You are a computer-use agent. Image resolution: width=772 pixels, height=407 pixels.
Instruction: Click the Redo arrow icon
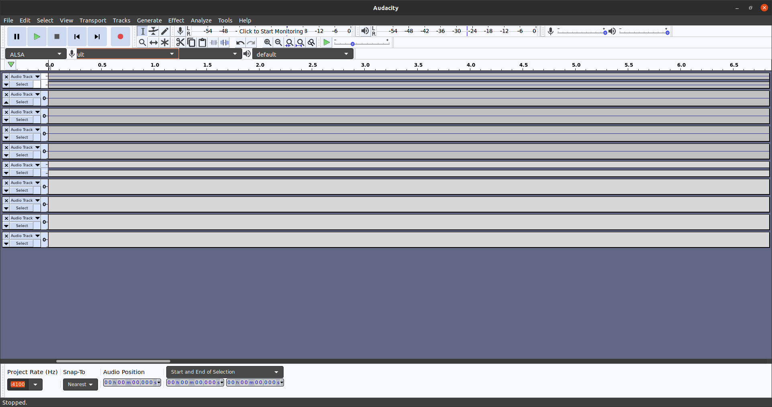point(251,42)
